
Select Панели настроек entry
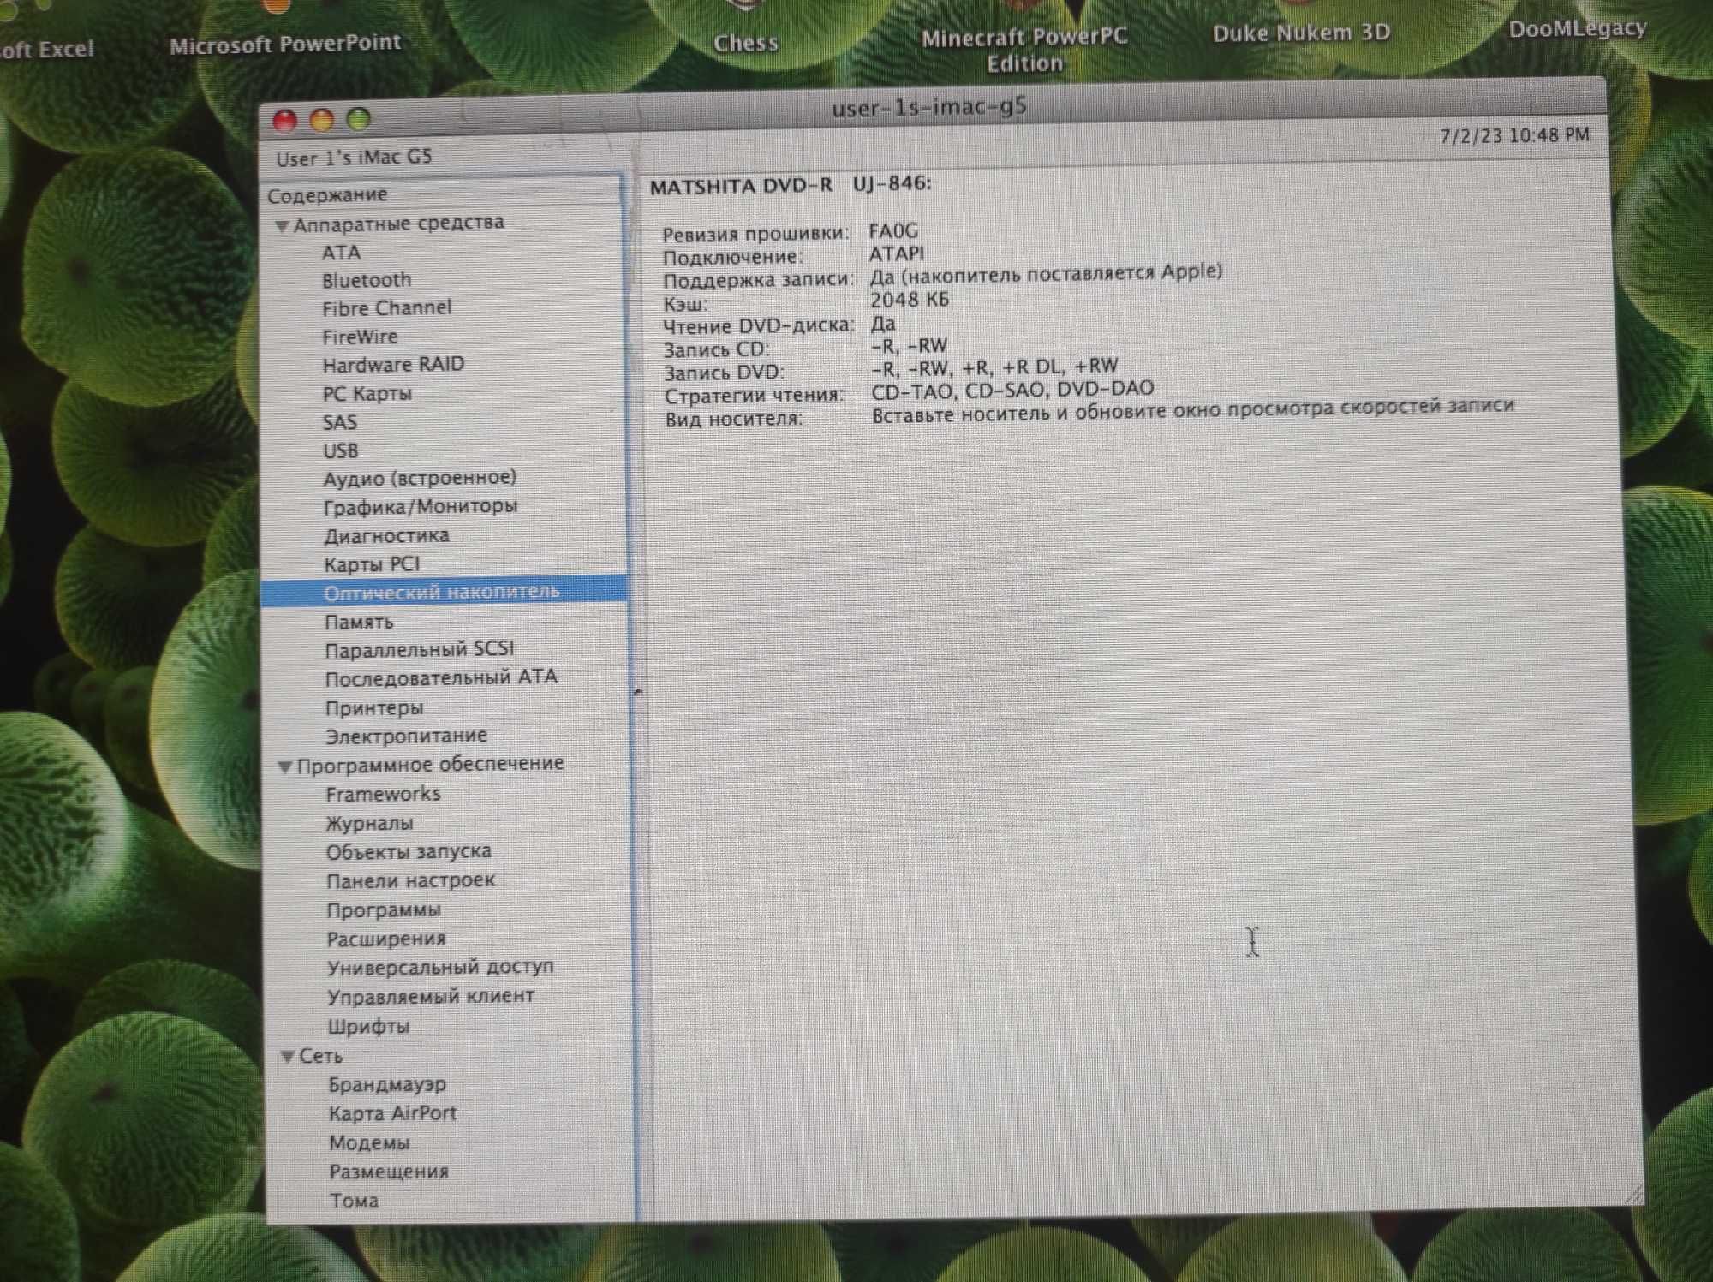(x=410, y=881)
